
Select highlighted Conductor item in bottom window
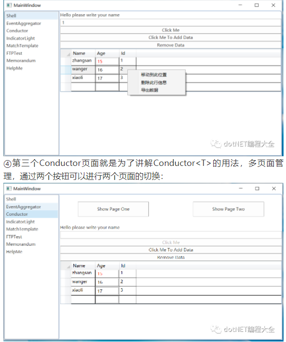(x=32, y=214)
